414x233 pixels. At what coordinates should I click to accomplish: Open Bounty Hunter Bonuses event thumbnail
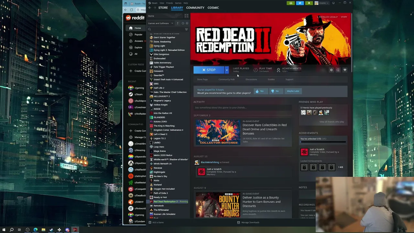(x=218, y=205)
